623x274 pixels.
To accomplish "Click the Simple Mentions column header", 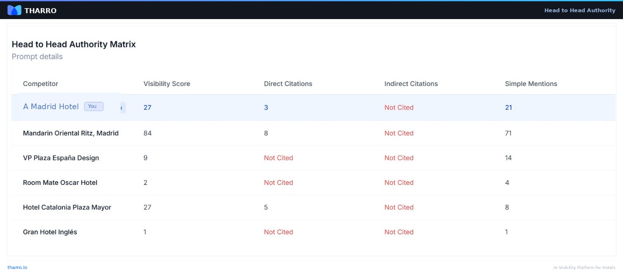I will click(531, 84).
